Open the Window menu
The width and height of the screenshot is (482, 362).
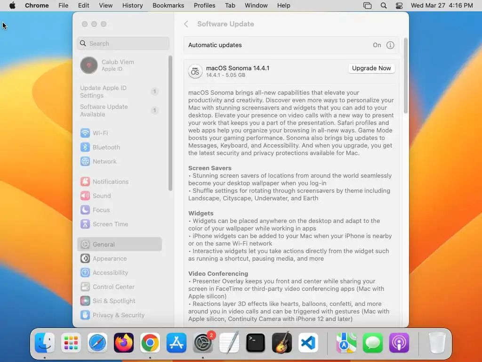click(x=256, y=6)
